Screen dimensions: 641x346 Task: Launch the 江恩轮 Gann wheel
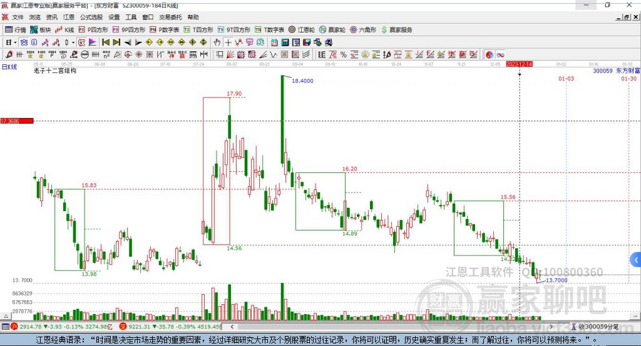tap(302, 30)
